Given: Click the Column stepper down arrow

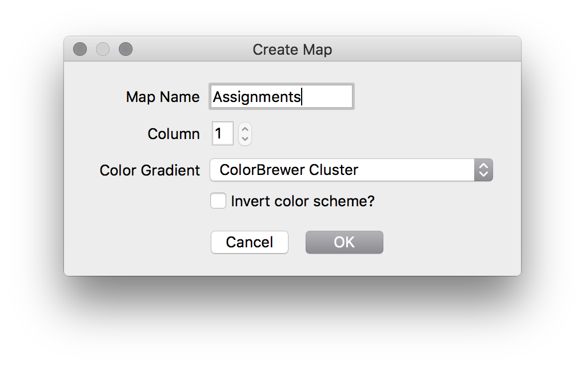Looking at the screenshot, I should point(245,137).
